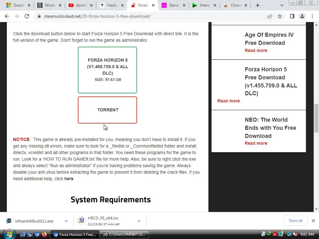Image resolution: width=319 pixels, height=239 pixels.
Task: Click Show Desktop quick launch icon
Action: pyautogui.click(x=22, y=234)
